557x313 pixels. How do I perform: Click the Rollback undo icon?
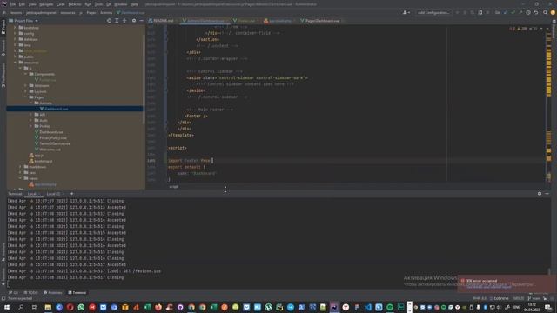tap(536, 12)
